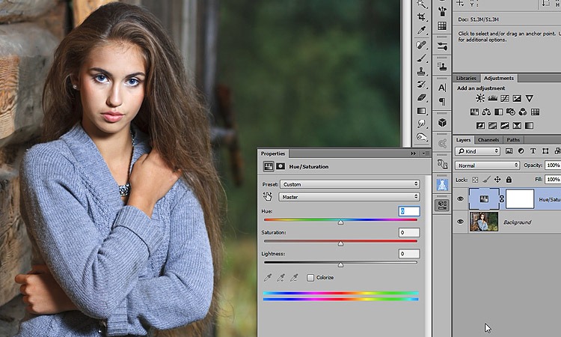Toggle filter for pixel layers
The width and height of the screenshot is (561, 337).
click(x=509, y=151)
